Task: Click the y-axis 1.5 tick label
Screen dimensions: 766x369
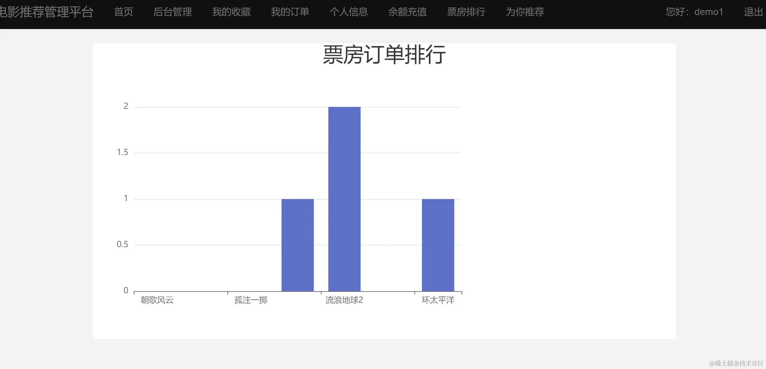Action: (122, 152)
